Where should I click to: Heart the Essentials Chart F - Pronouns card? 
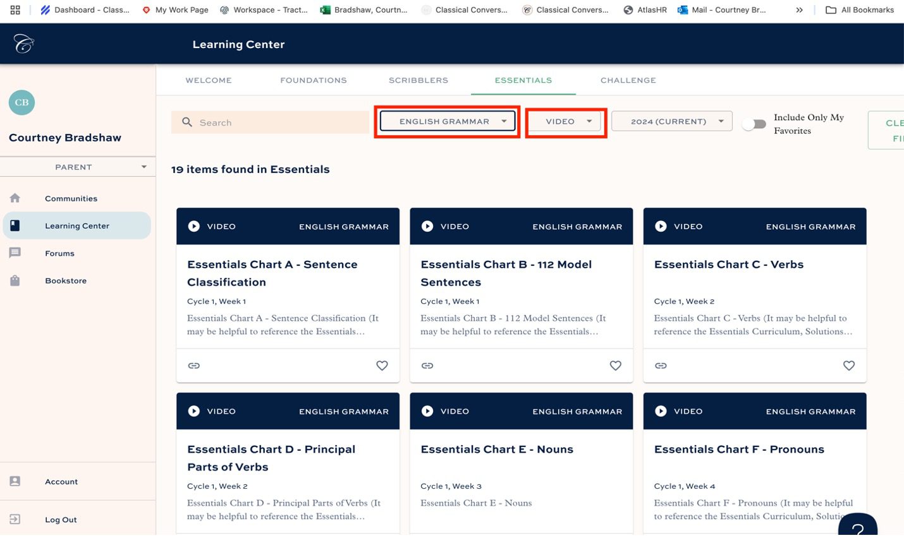pos(849,534)
